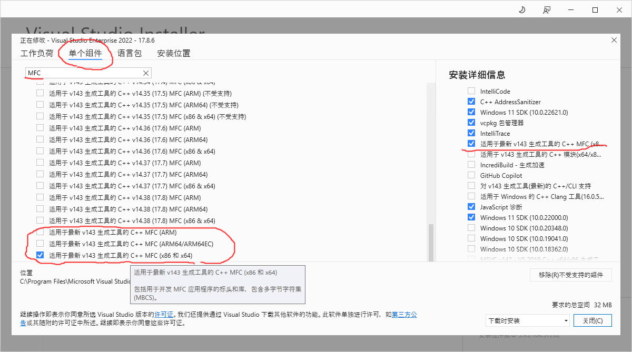Image resolution: width=632 pixels, height=352 pixels.
Task: Check v14.37 (17.7) MFC (ARM) component
Action: tap(40, 163)
